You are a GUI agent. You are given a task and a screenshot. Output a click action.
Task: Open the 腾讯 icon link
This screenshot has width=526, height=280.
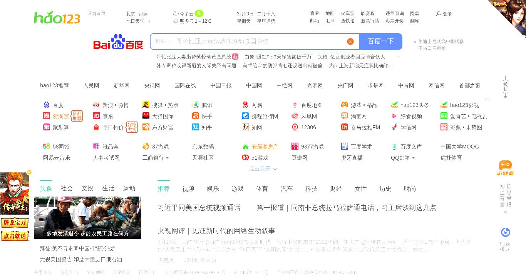pyautogui.click(x=196, y=105)
